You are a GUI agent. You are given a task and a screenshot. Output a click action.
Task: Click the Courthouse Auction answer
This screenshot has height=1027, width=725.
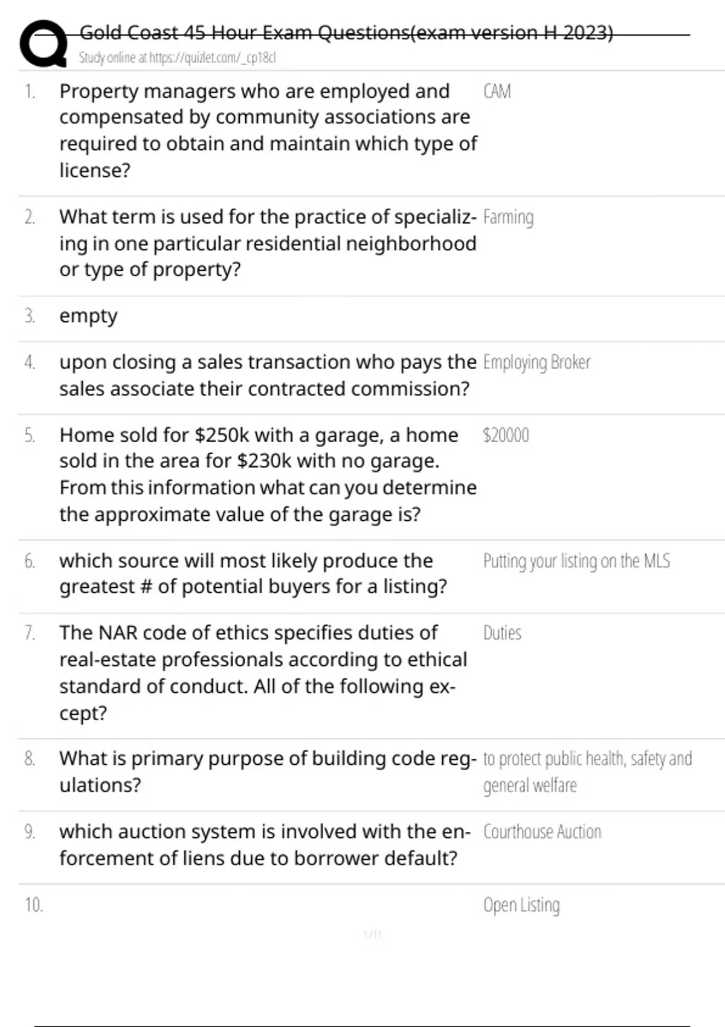(543, 832)
